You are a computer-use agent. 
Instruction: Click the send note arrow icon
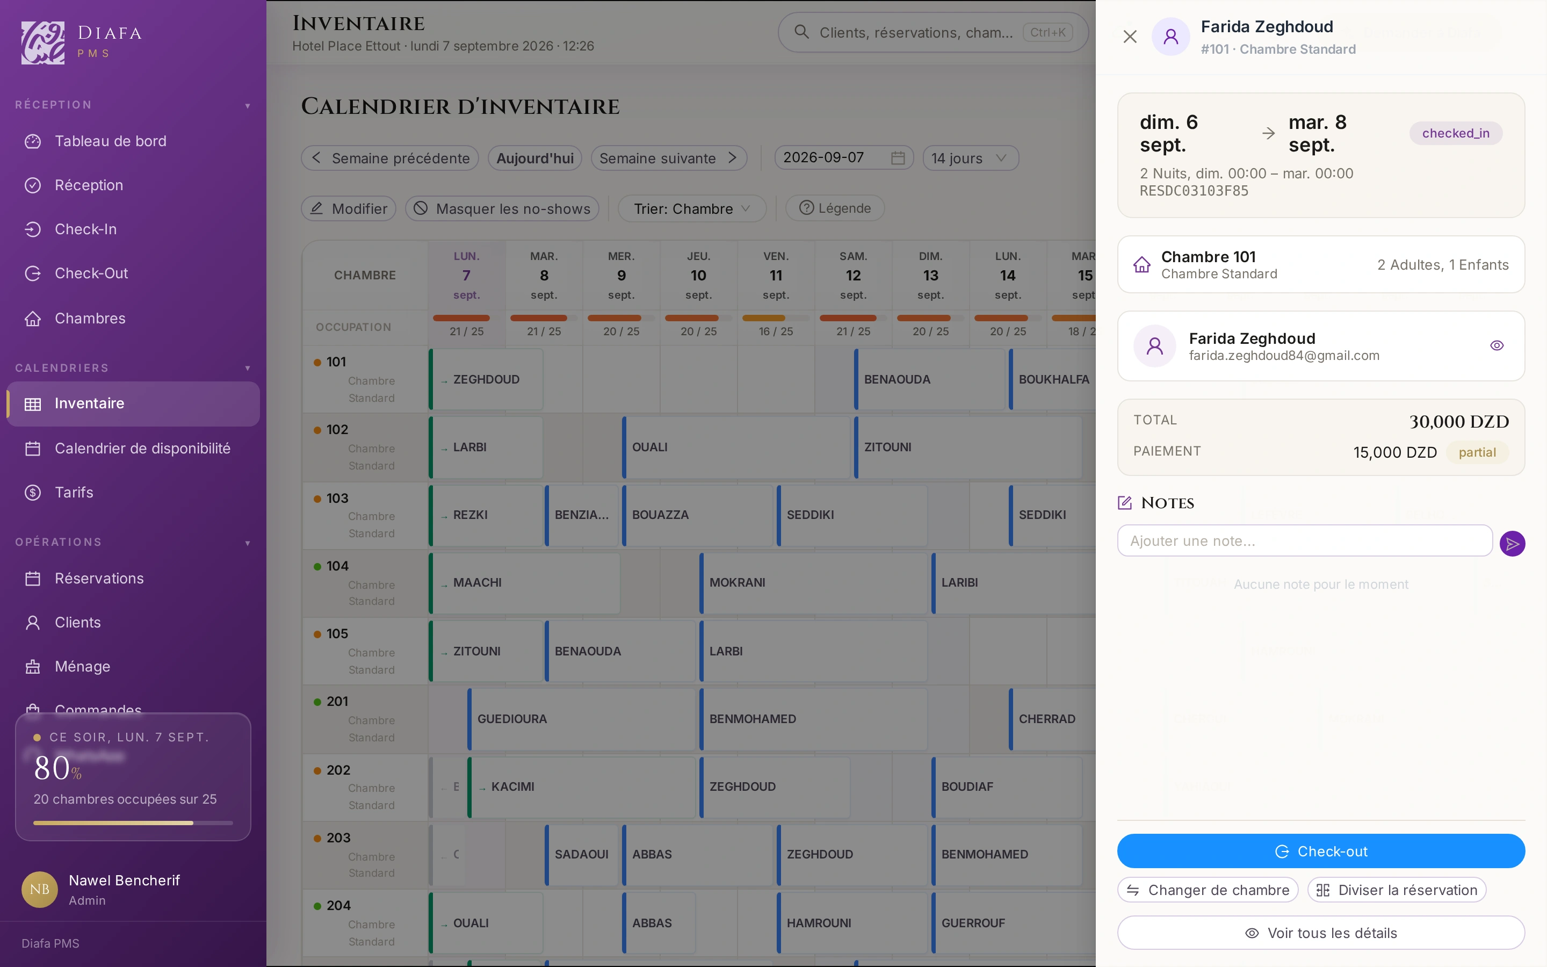1512,544
